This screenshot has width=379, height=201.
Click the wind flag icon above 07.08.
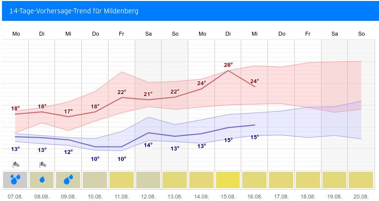[x=15, y=164]
